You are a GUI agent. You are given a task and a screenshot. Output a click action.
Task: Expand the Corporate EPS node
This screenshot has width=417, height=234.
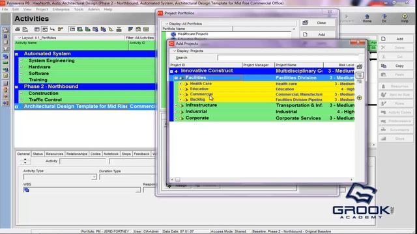pyautogui.click(x=176, y=118)
